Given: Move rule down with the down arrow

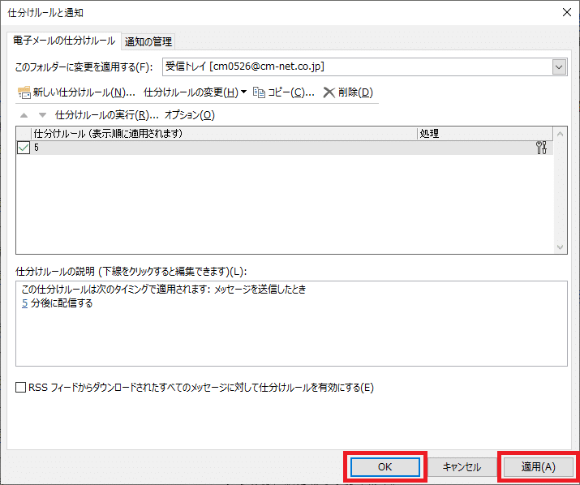Looking at the screenshot, I should [x=42, y=115].
